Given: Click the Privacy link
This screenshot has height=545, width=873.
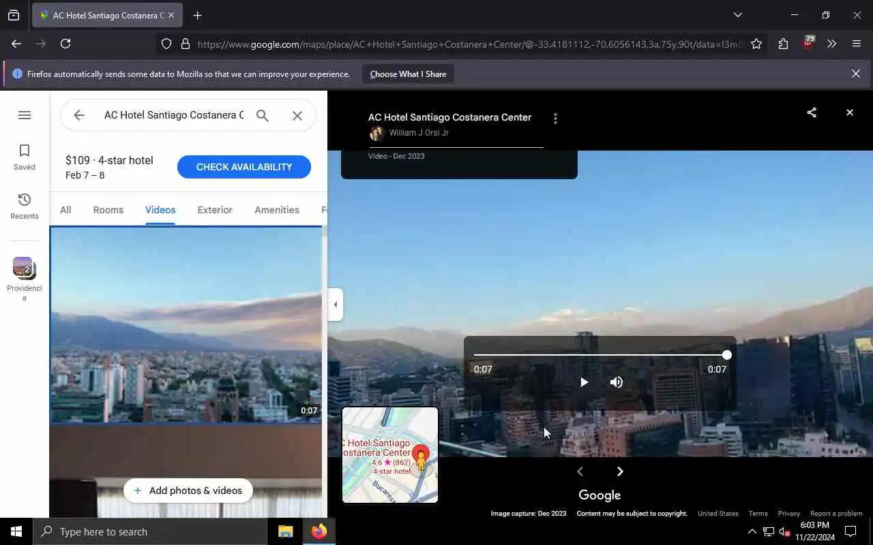Looking at the screenshot, I should pos(789,514).
